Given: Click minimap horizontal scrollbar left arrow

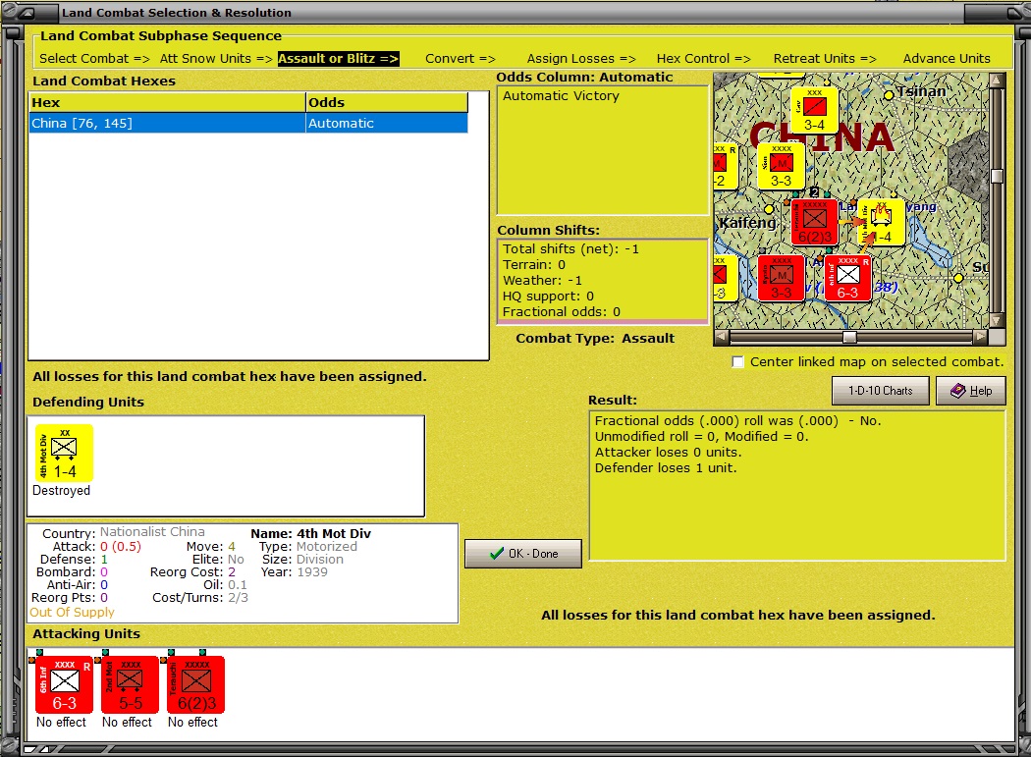Looking at the screenshot, I should tap(722, 337).
